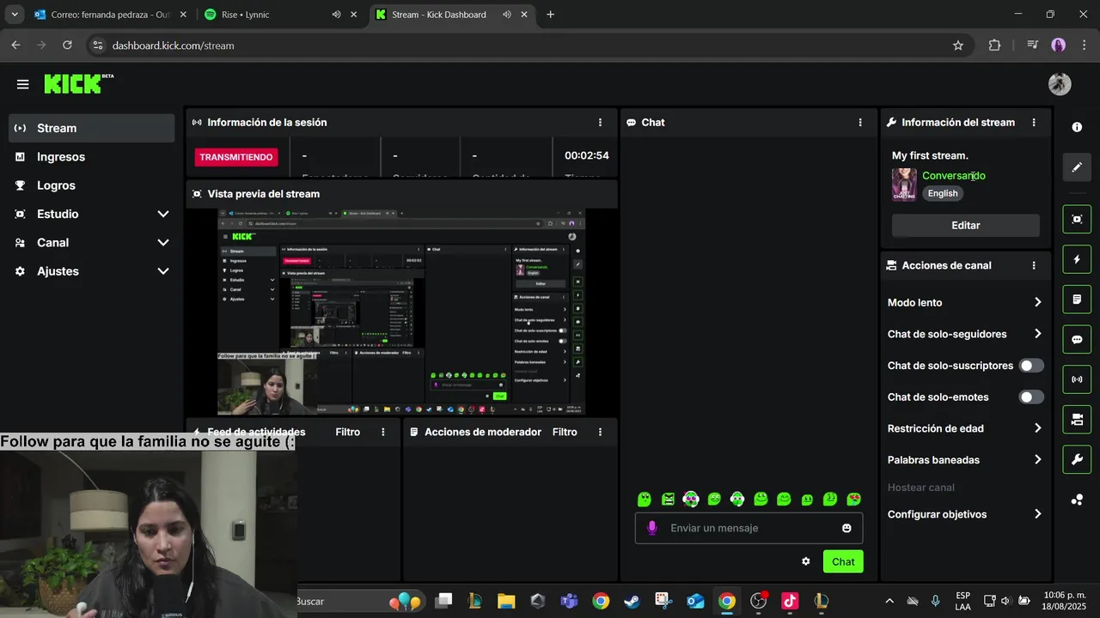
Task: Click the TRANSMITIENDO live badge
Action: 236,157
